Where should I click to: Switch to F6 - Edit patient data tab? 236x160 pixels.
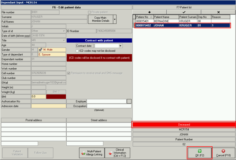click(66, 7)
